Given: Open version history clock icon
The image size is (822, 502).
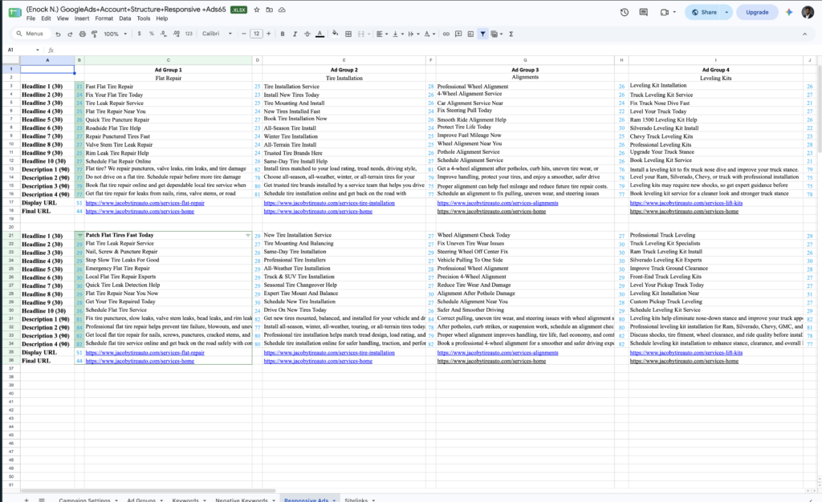Looking at the screenshot, I should pos(625,12).
